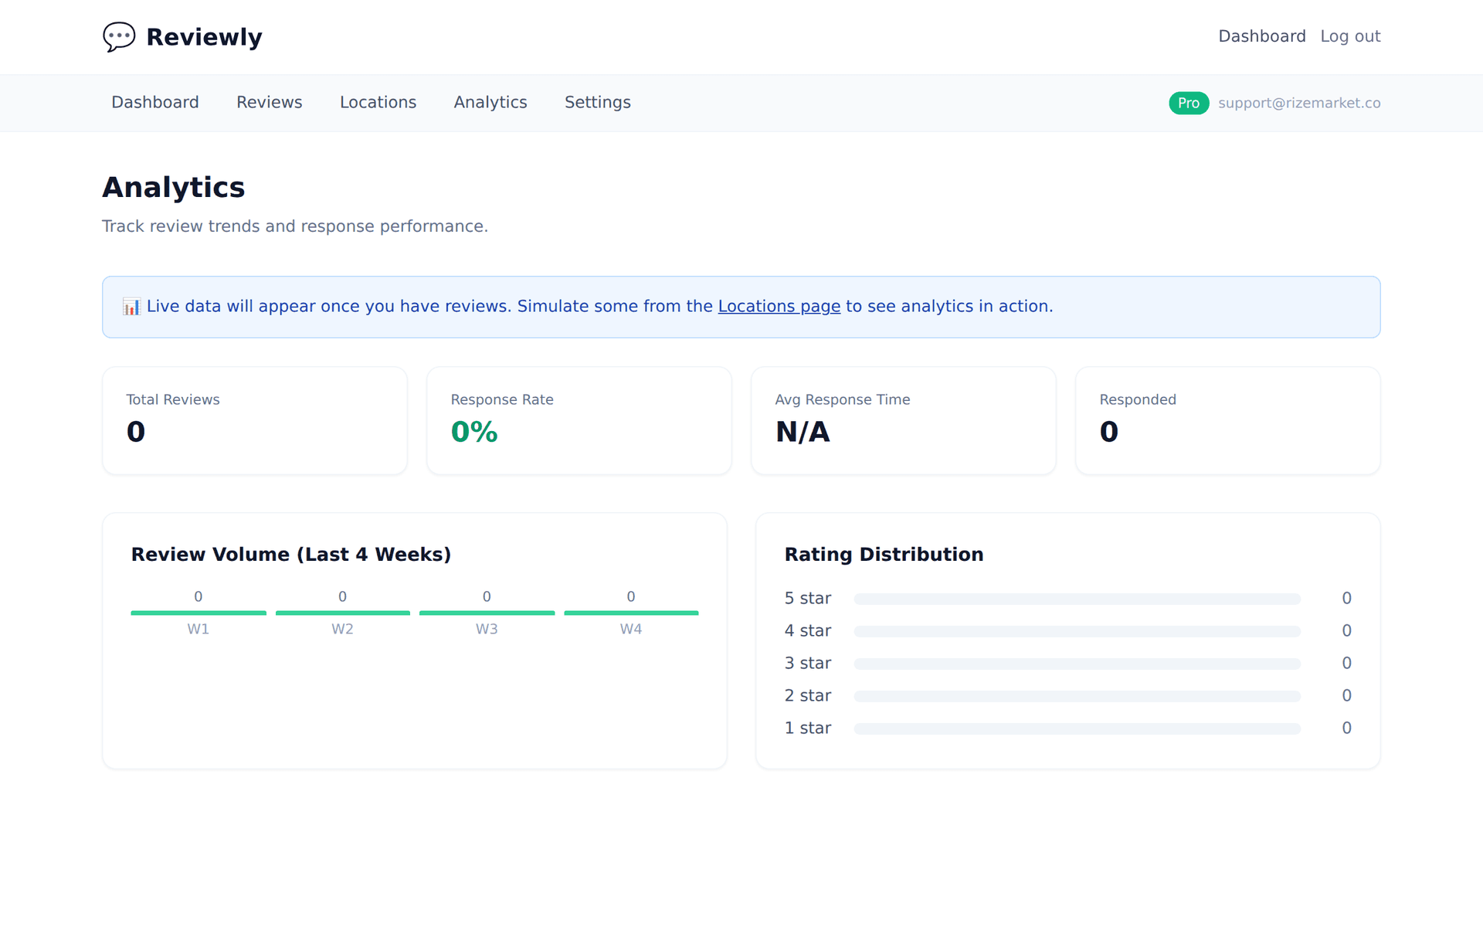Click the Log out link
Viewport: 1483px width, 927px height.
click(x=1350, y=36)
